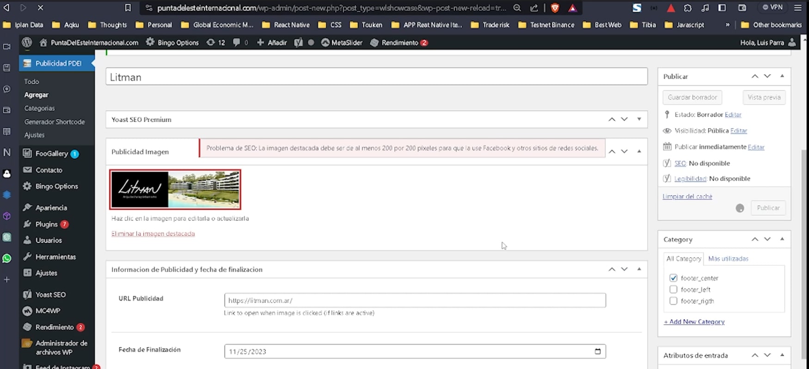809x369 pixels.
Task: Open Categorias submenu item
Action: point(39,108)
